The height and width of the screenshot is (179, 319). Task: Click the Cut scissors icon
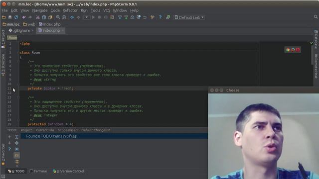pos(38,17)
